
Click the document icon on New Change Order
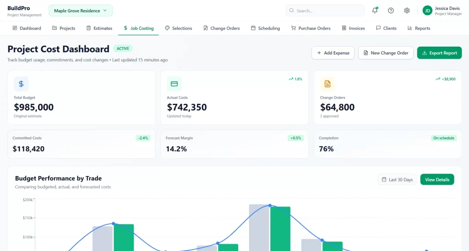click(366, 53)
